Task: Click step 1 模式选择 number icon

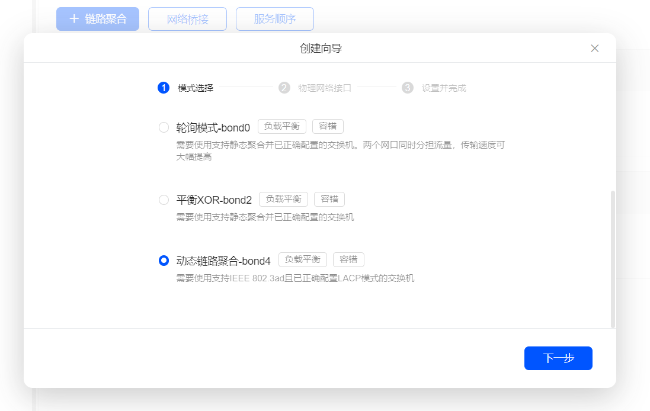Action: pyautogui.click(x=164, y=88)
